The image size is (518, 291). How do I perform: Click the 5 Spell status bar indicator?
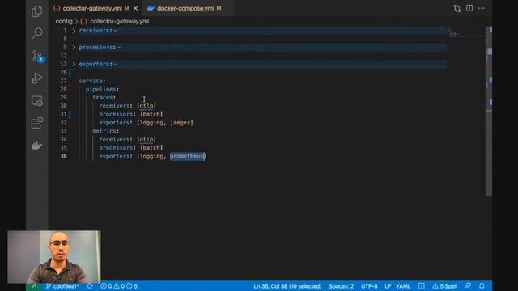(x=444, y=286)
